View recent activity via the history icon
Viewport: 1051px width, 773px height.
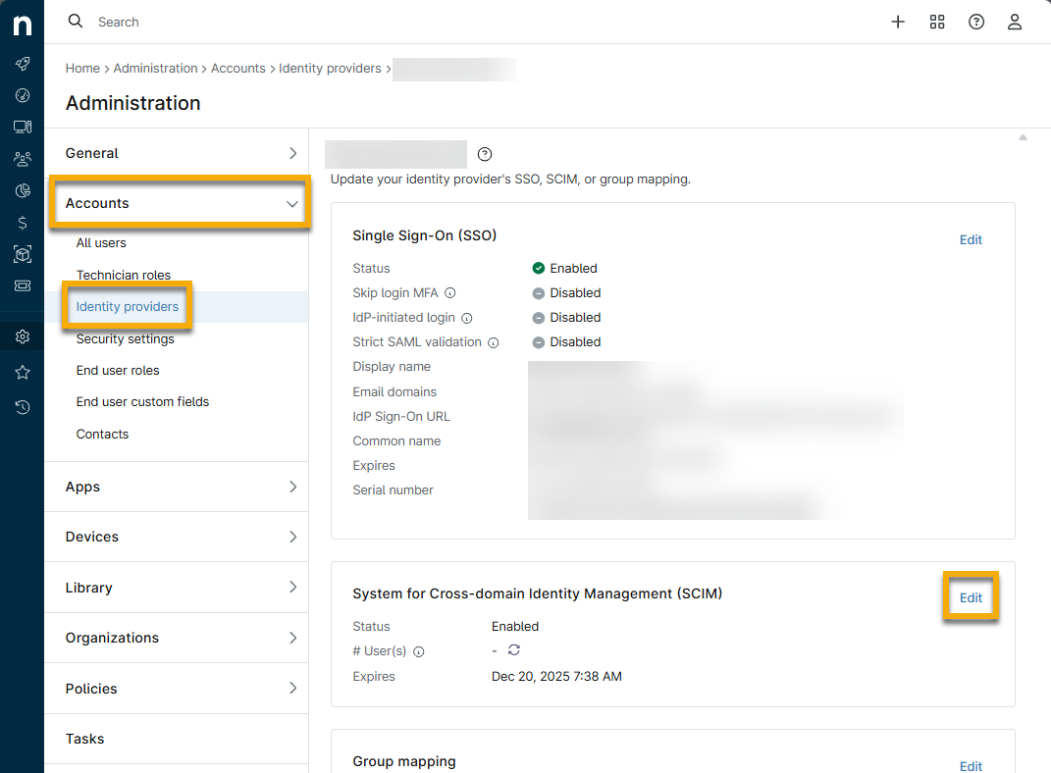point(22,407)
